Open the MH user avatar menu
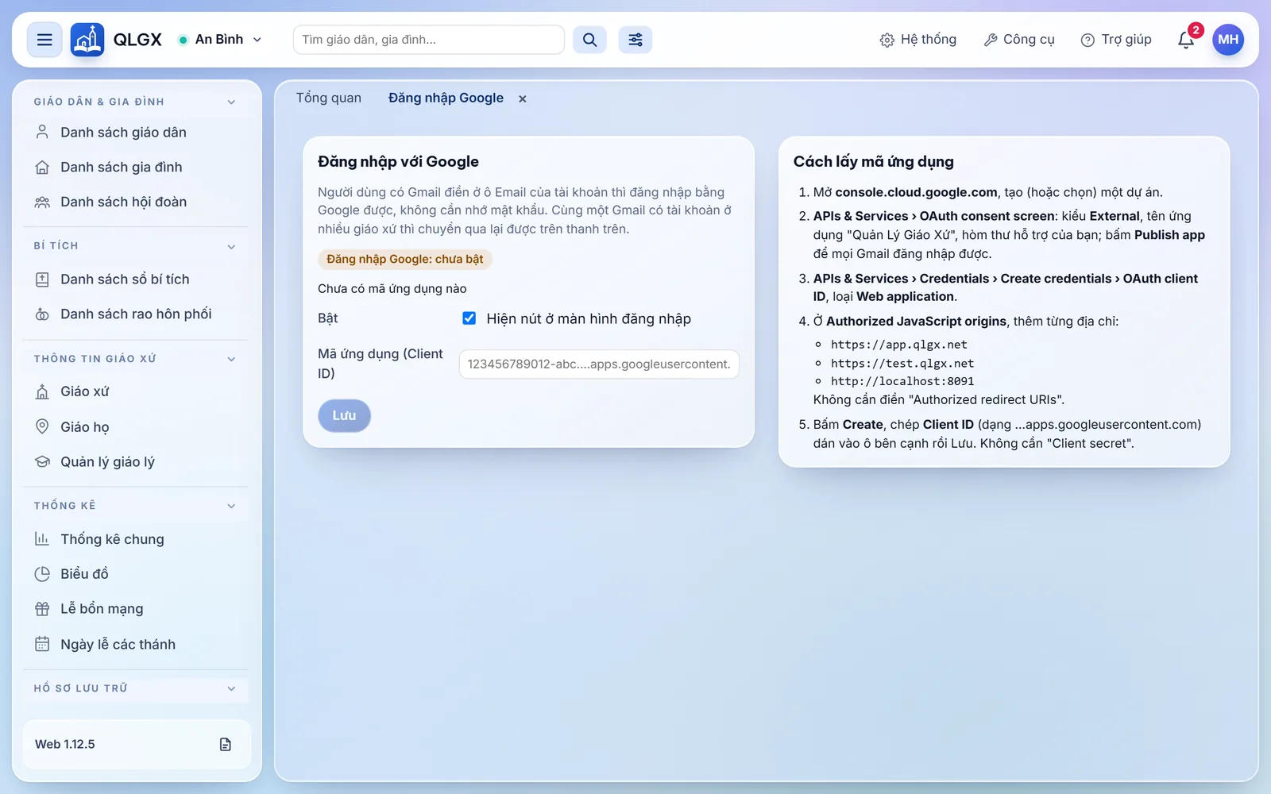Viewport: 1271px width, 794px height. (1228, 40)
